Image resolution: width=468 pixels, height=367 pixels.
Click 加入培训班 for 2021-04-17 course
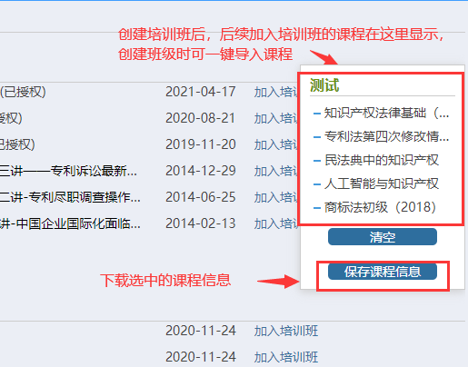277,92
